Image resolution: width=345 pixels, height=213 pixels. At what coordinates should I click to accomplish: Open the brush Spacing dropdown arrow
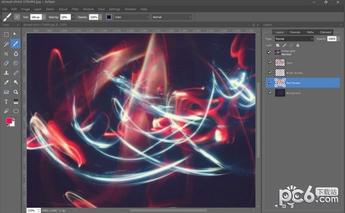pos(73,17)
